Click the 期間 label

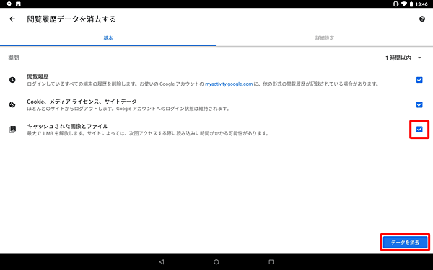pyautogui.click(x=14, y=58)
